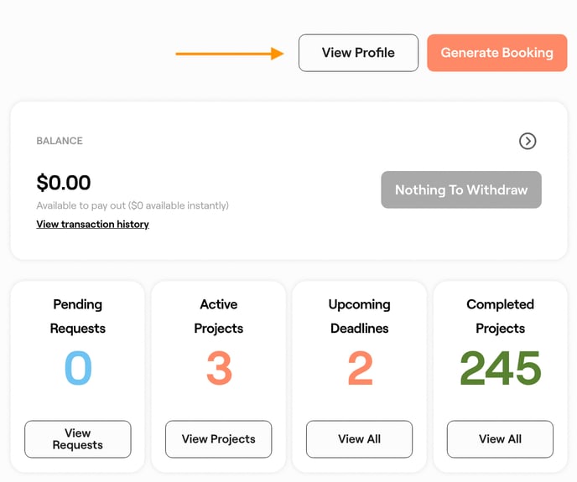The image size is (577, 482).
Task: Click the View Profile button
Action: click(x=358, y=53)
